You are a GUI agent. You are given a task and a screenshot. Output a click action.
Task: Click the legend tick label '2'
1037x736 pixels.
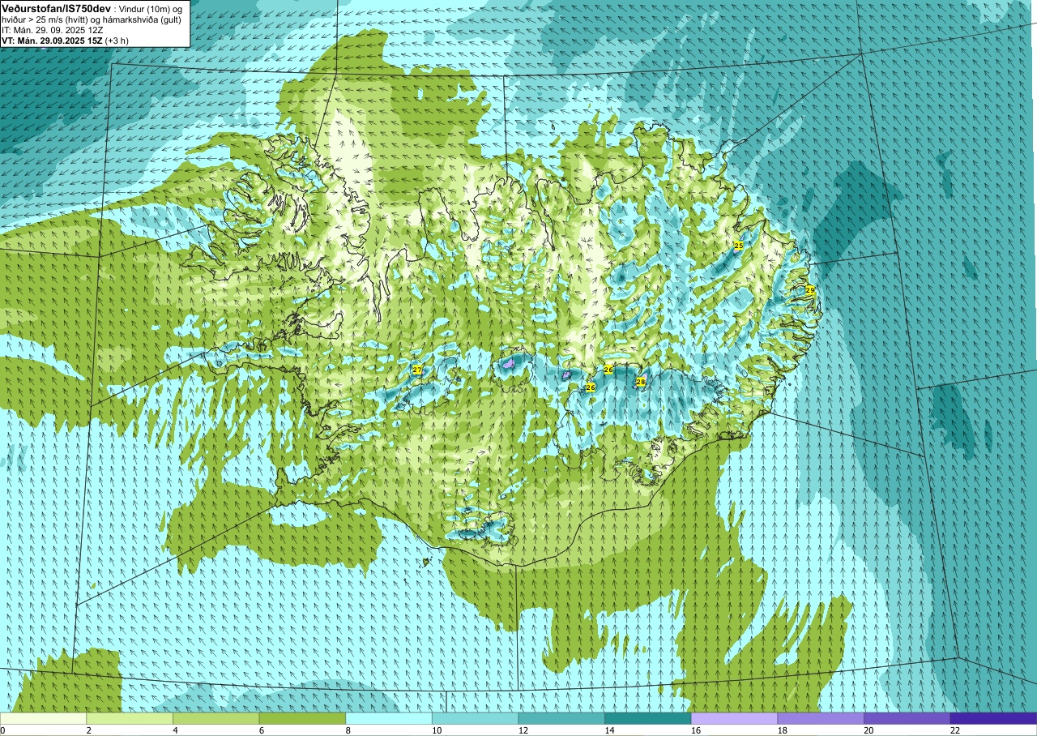point(88,730)
